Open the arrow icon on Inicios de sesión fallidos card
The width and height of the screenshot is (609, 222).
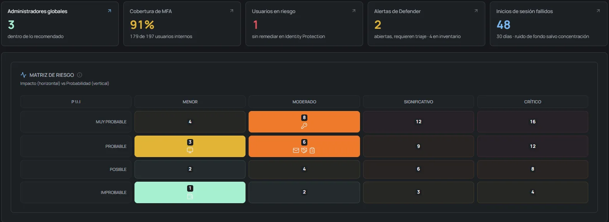tap(598, 11)
